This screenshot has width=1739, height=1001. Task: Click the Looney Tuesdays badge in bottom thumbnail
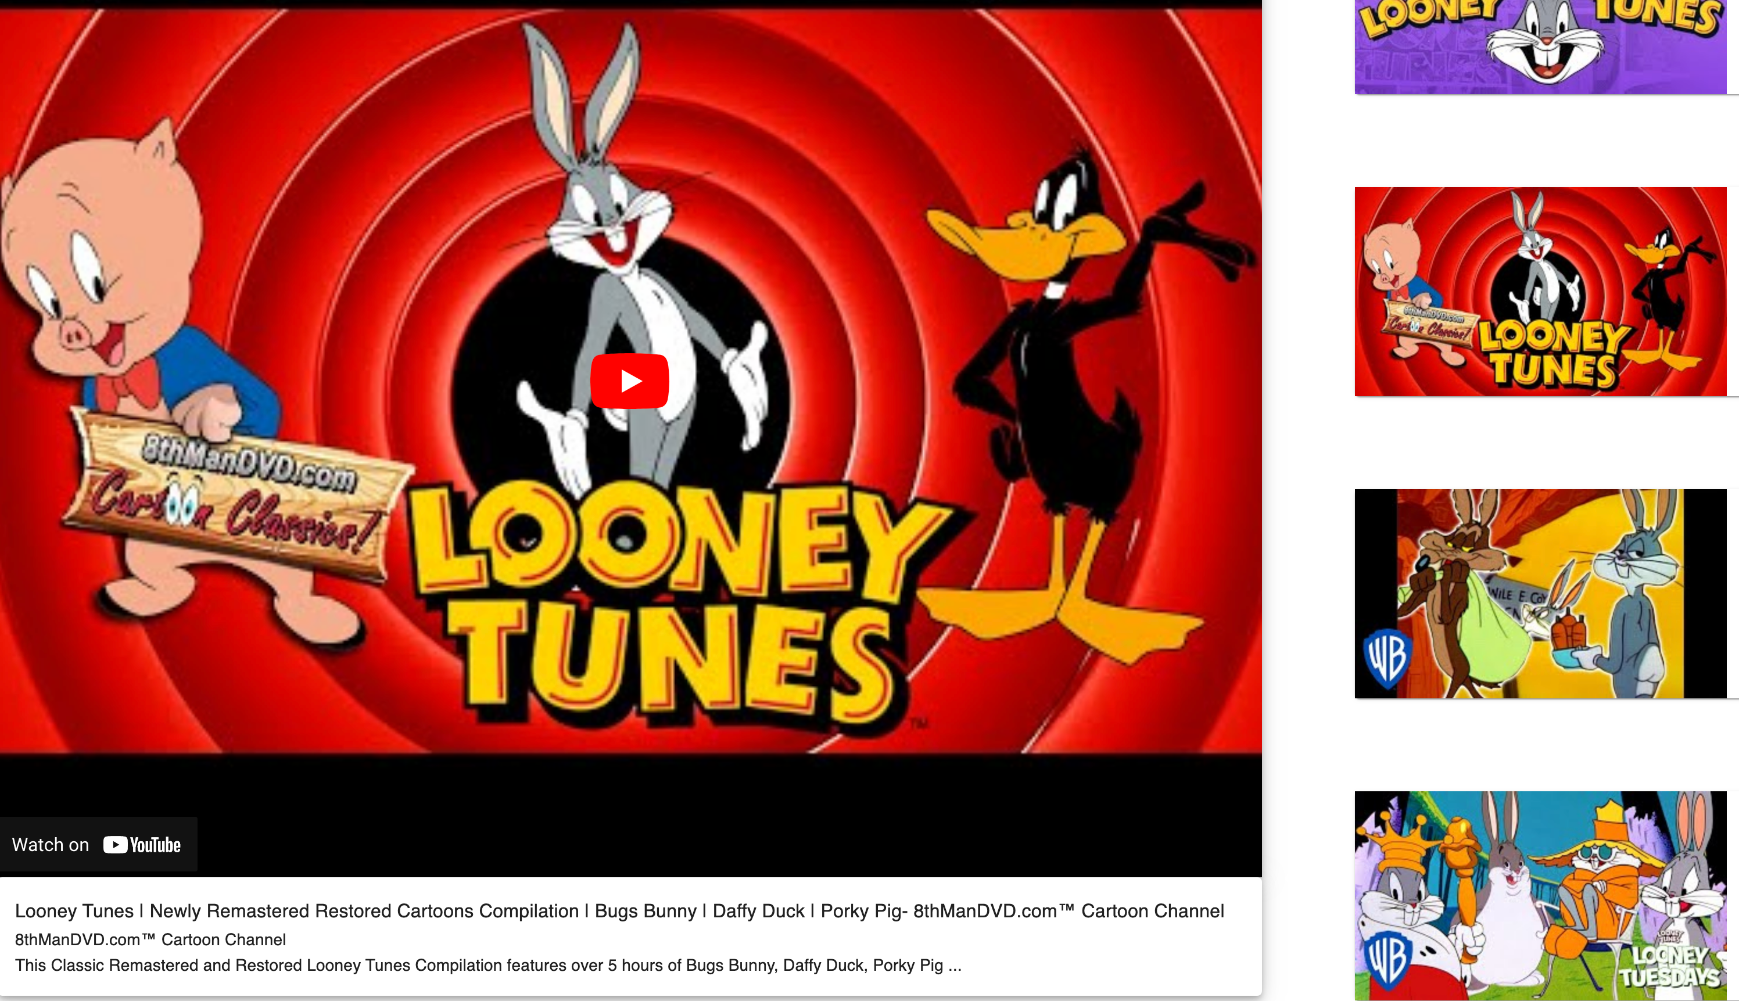tap(1670, 964)
